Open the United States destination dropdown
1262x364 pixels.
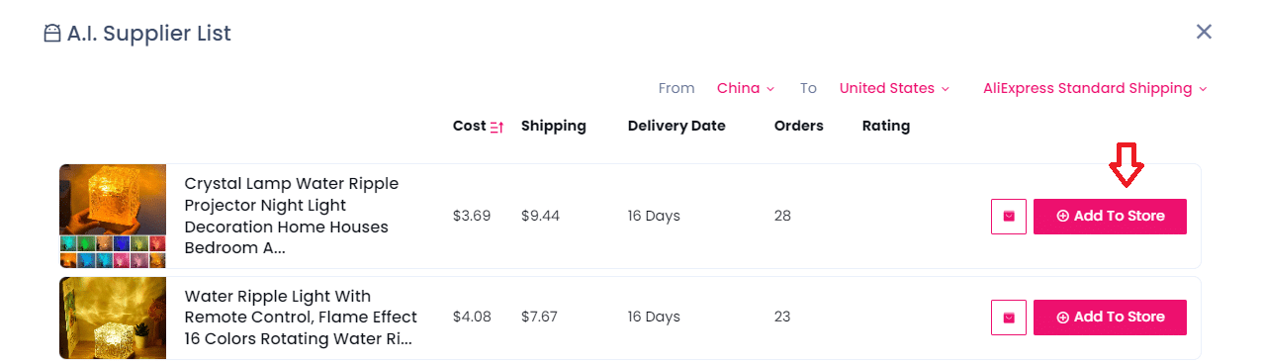tap(894, 88)
